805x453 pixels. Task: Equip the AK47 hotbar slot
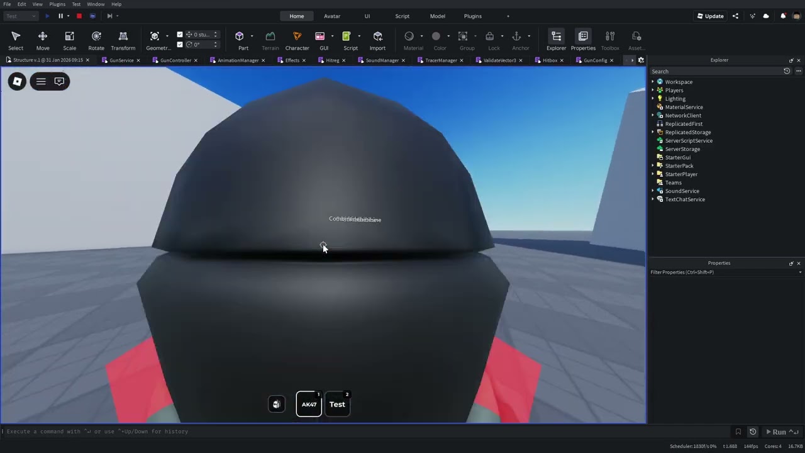click(x=309, y=404)
